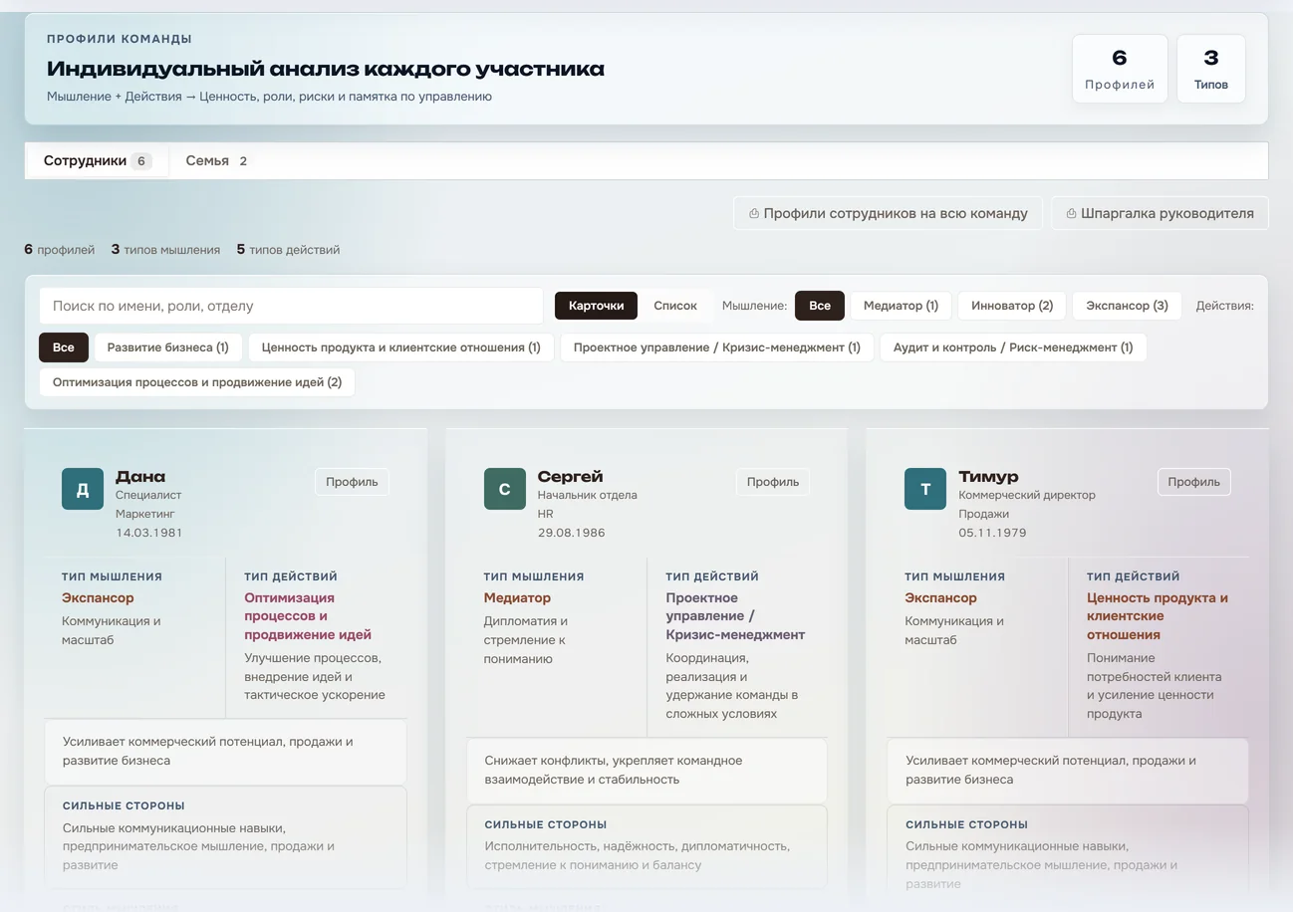The height and width of the screenshot is (912, 1293).
Task: Filter by Аудит и контроль / Риск-менеджмент (1)
Action: [1013, 347]
